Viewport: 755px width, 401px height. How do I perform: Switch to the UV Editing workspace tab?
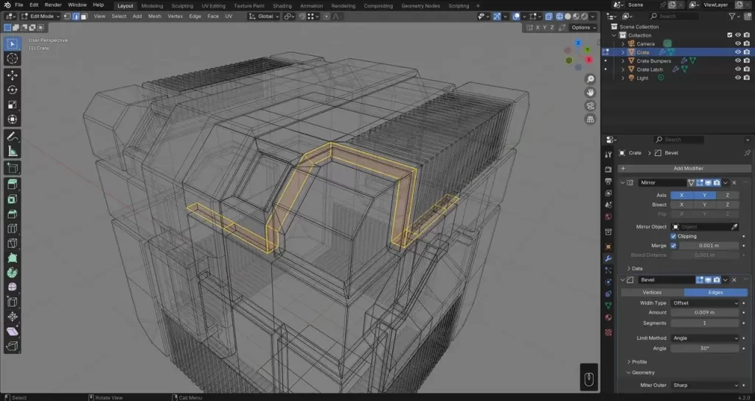[213, 5]
